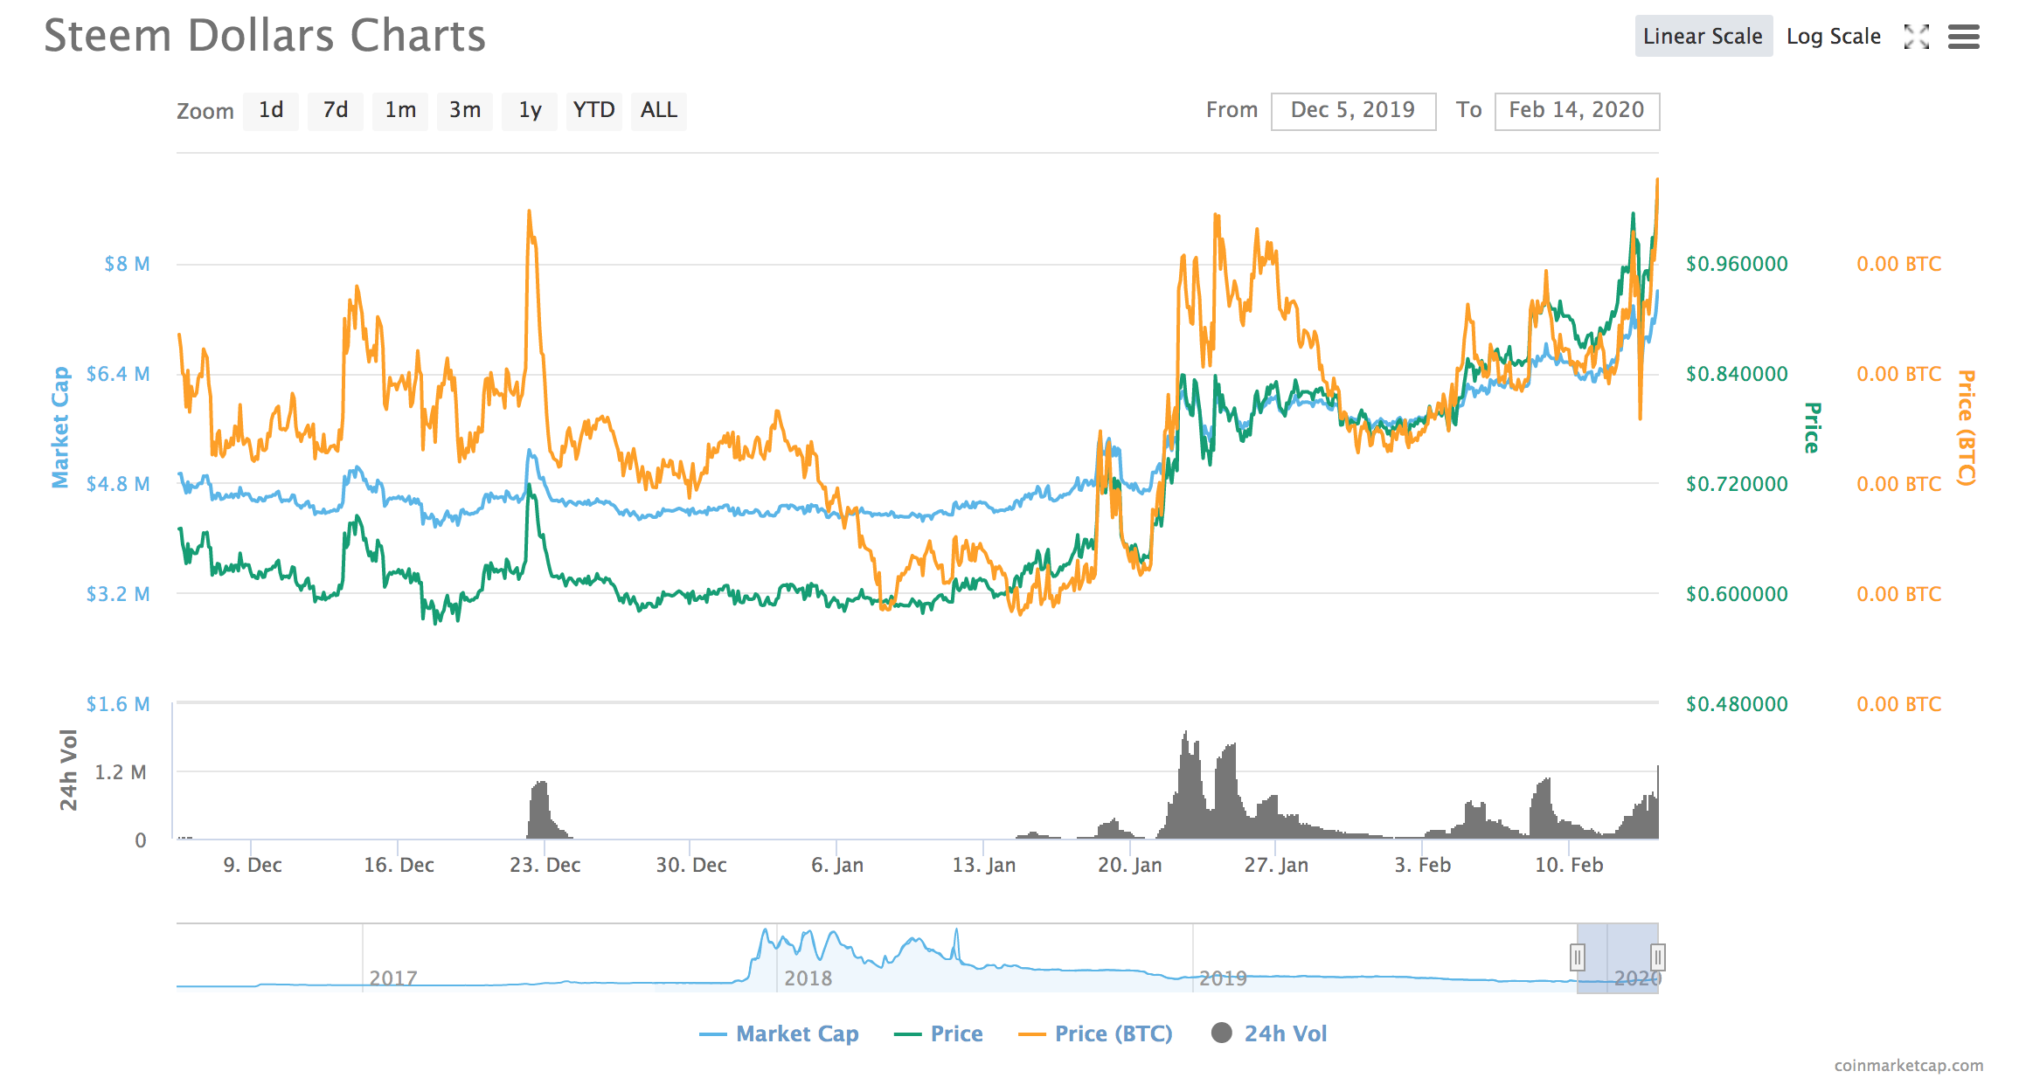Click the $0.960000 price axis value
Viewport: 2019px width, 1085px height.
click(1737, 264)
